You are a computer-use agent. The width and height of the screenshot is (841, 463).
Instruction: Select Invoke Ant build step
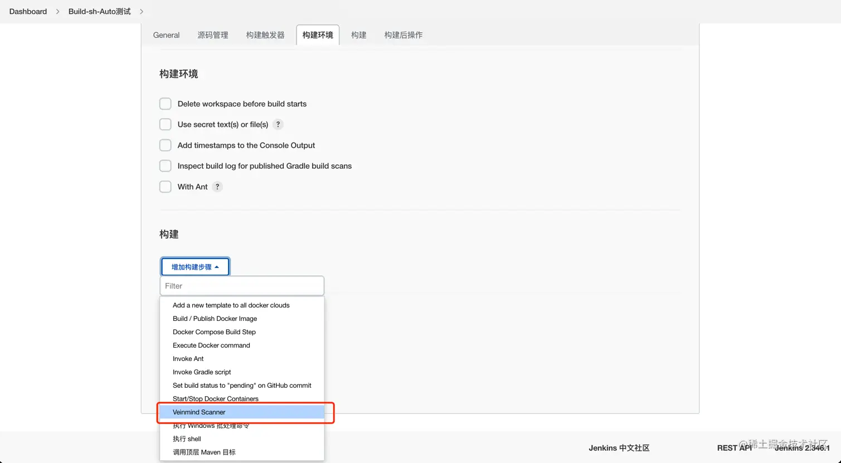(x=242, y=359)
